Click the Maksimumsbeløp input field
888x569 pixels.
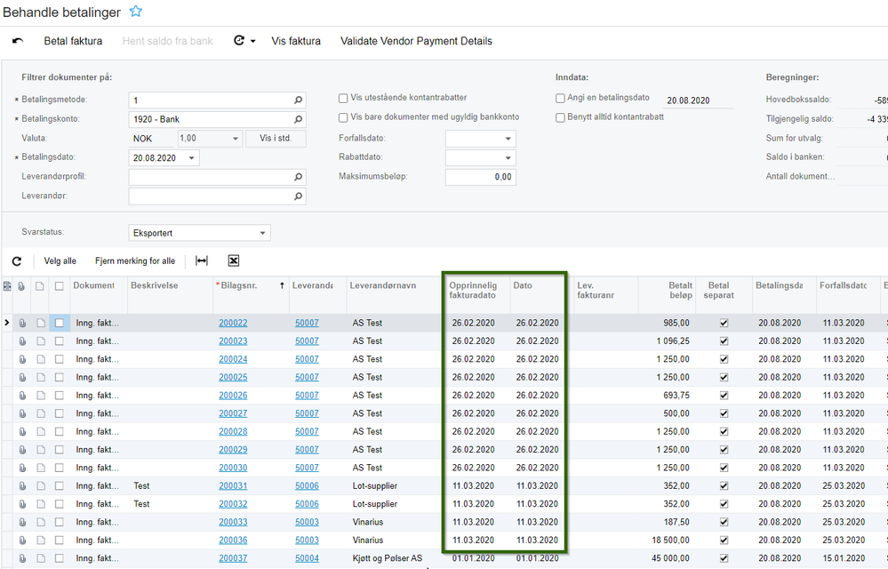(x=480, y=177)
